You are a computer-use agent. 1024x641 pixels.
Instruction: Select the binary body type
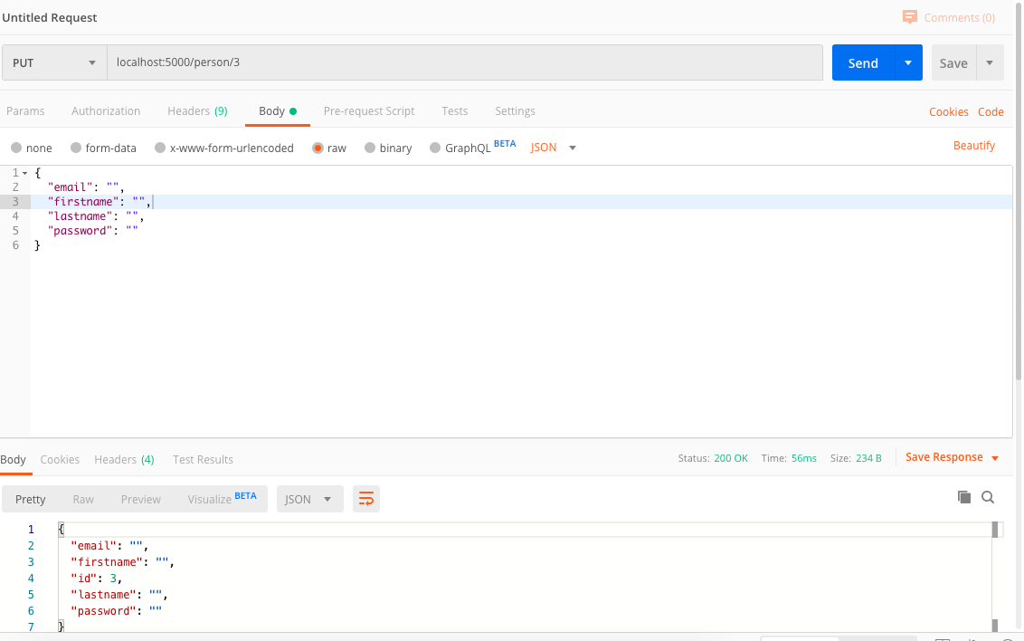(387, 147)
